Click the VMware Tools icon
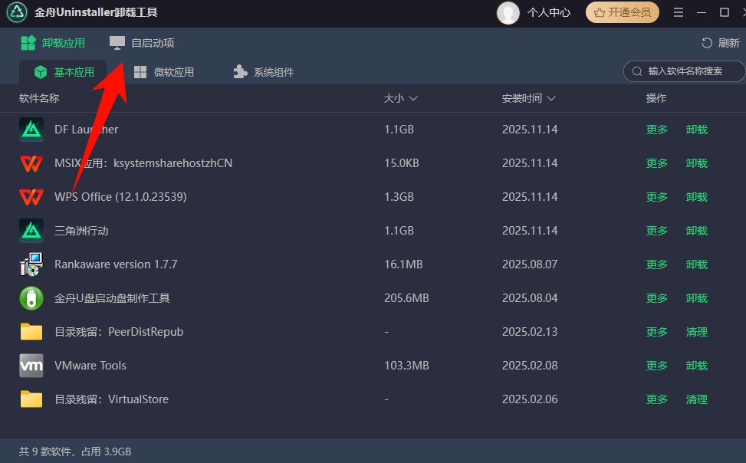 point(31,365)
